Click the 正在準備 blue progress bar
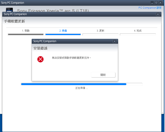Image resolution: width=165 pixels, height=132 pixels. [82, 84]
